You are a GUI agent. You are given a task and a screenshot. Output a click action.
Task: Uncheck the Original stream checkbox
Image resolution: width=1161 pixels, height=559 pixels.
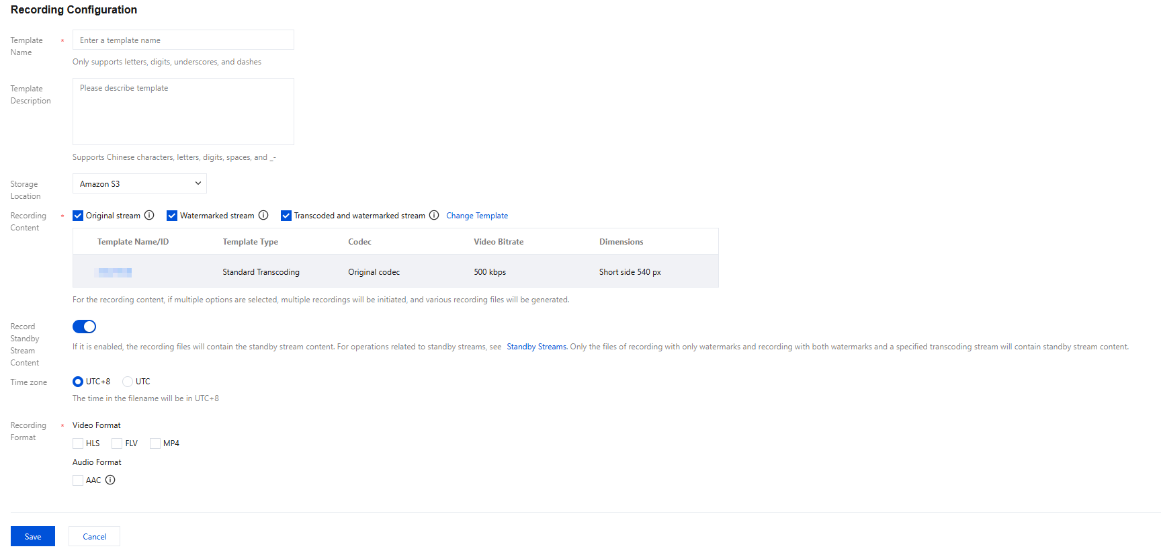[x=78, y=216]
